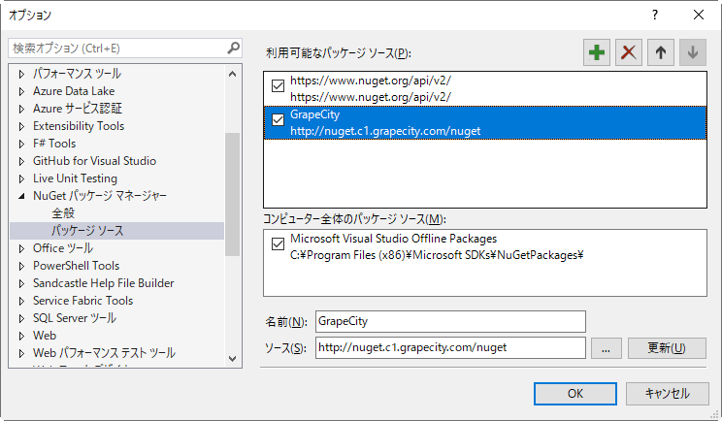Click the 名前 name input field

(450, 321)
